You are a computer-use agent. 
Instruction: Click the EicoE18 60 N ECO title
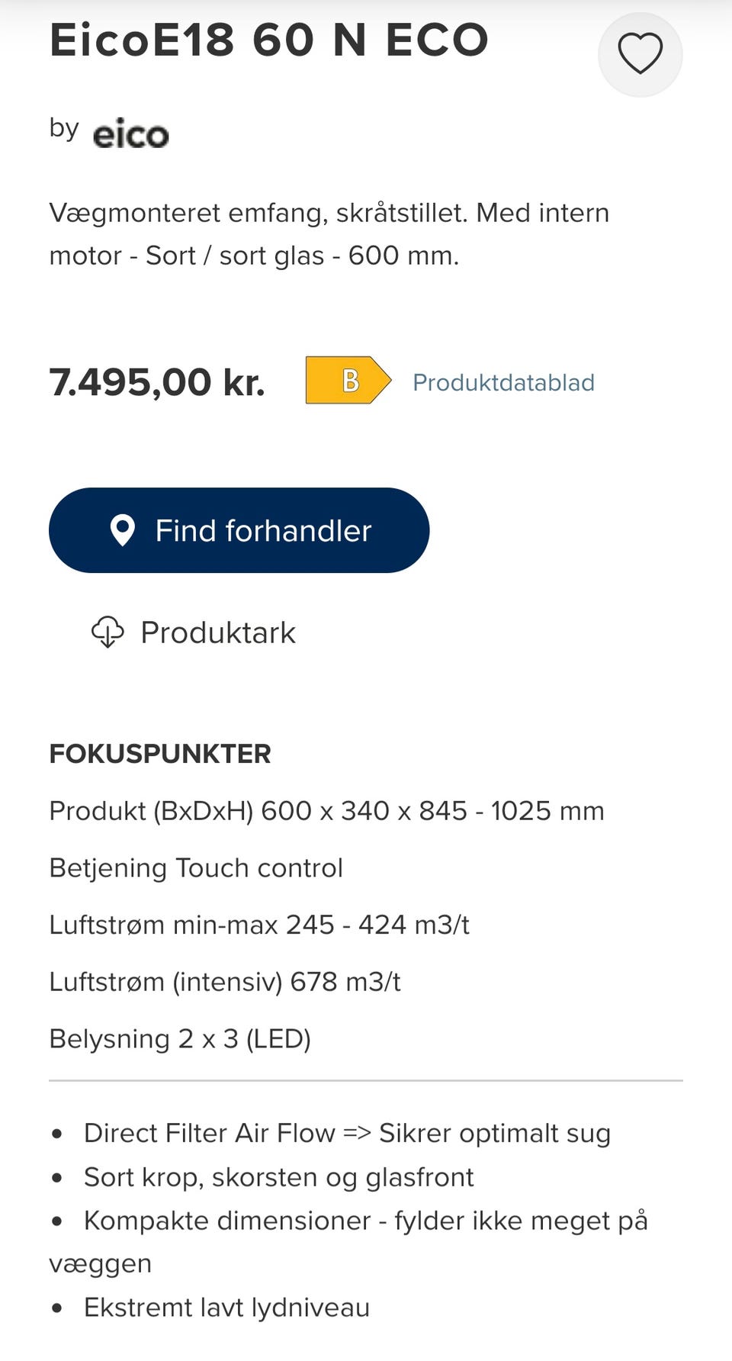268,40
